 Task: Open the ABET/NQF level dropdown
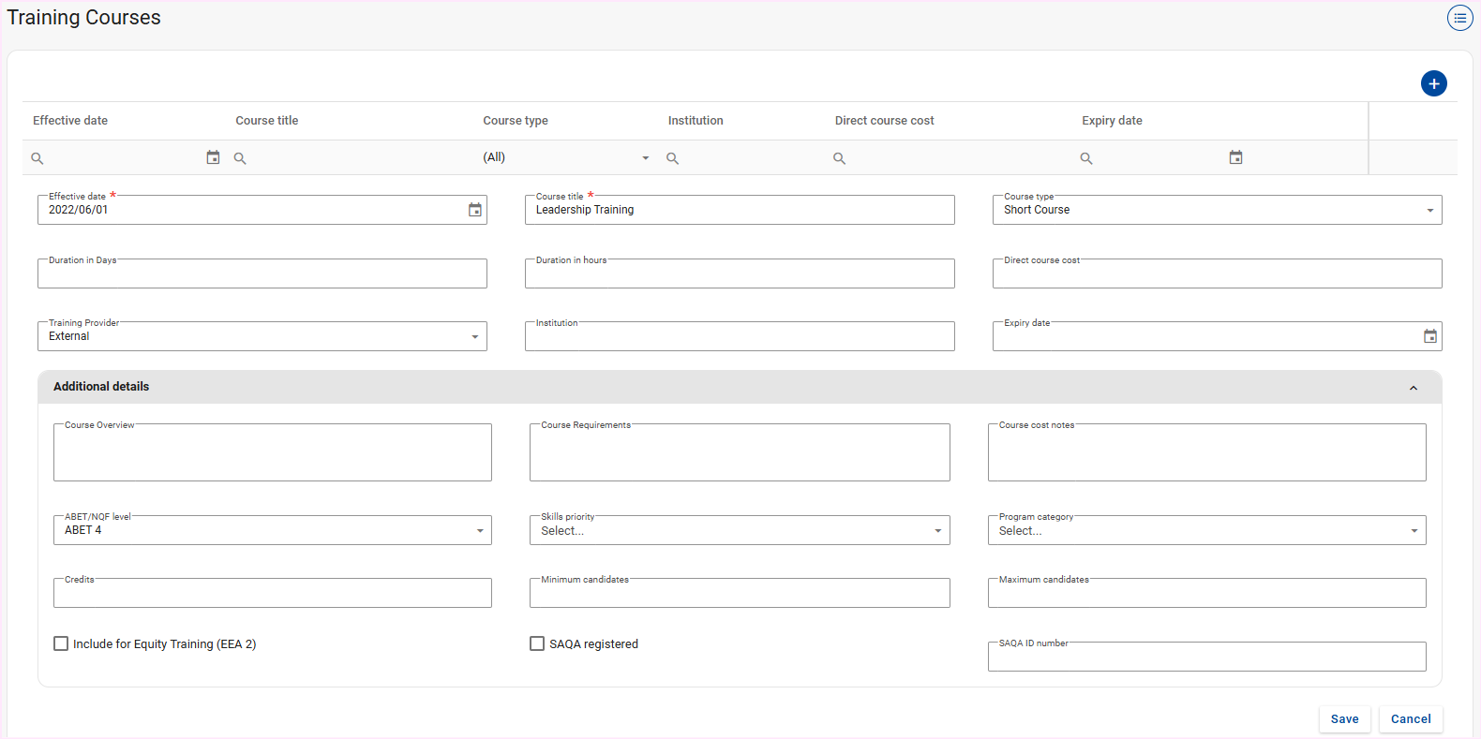pyautogui.click(x=272, y=530)
